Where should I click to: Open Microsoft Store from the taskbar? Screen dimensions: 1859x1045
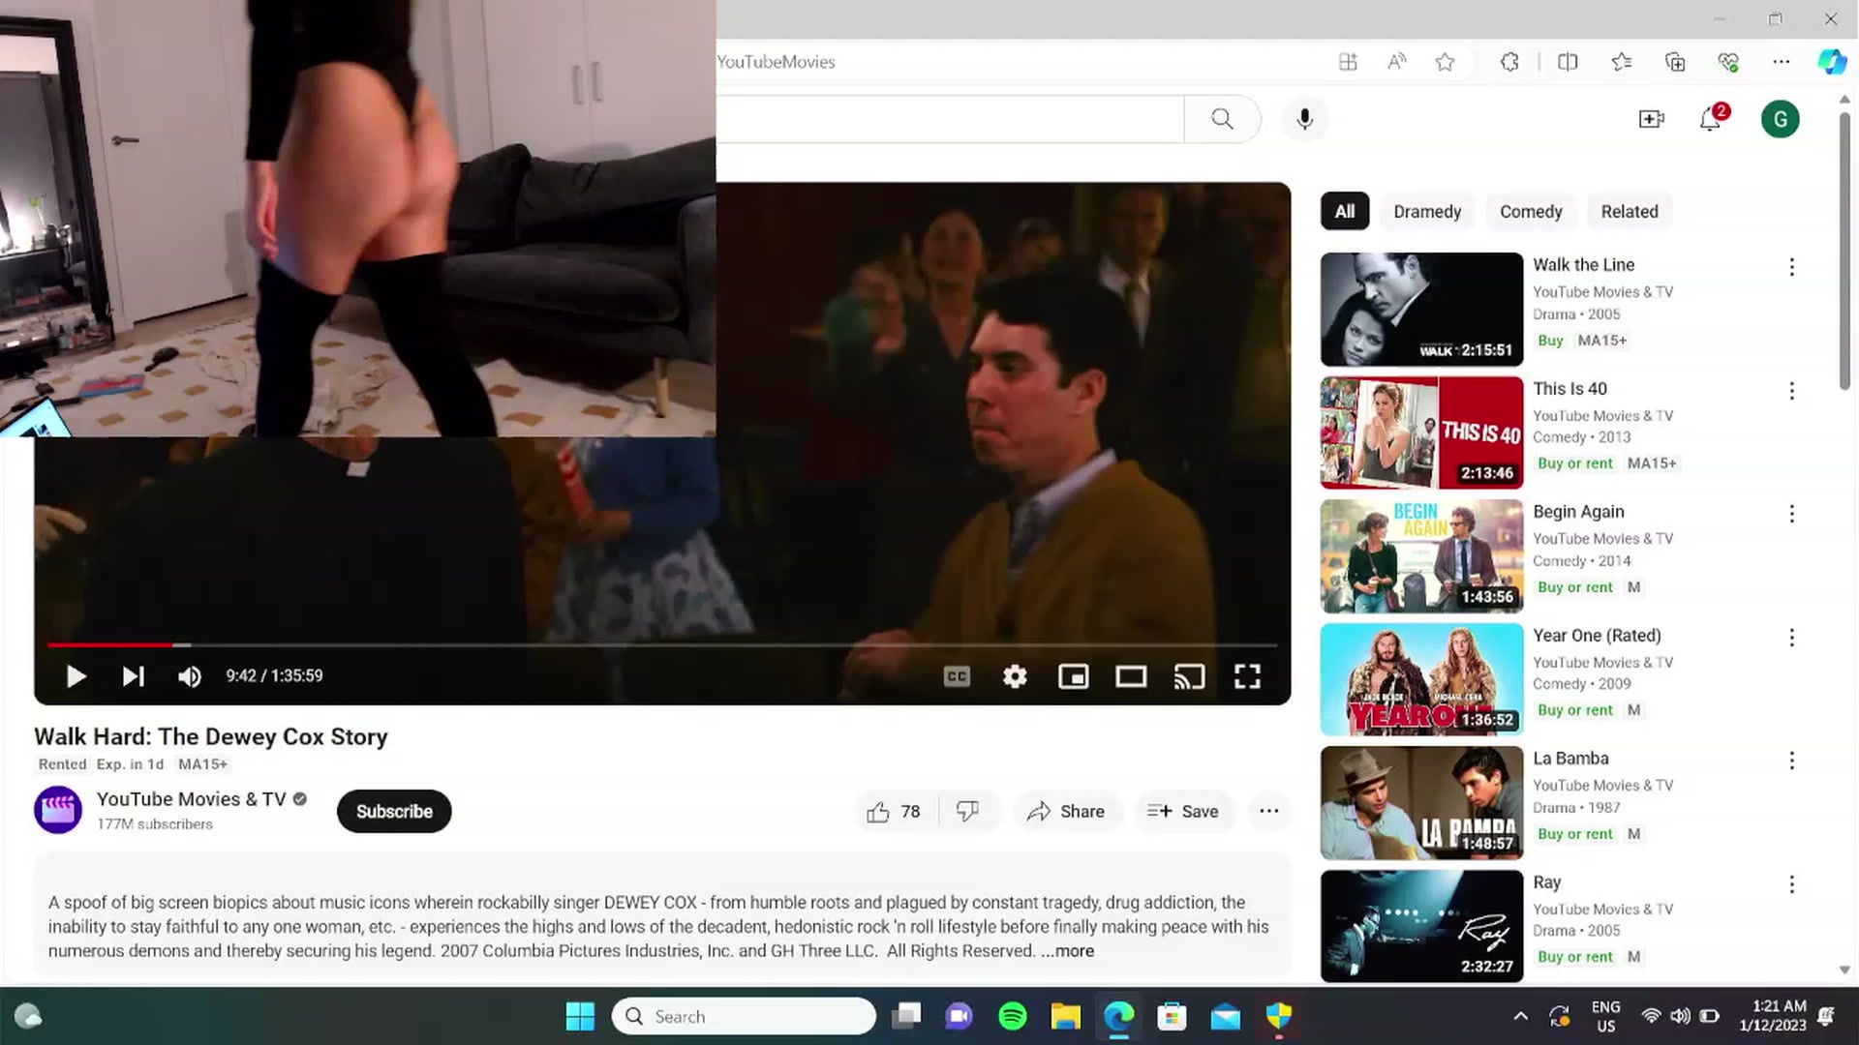(x=1172, y=1016)
